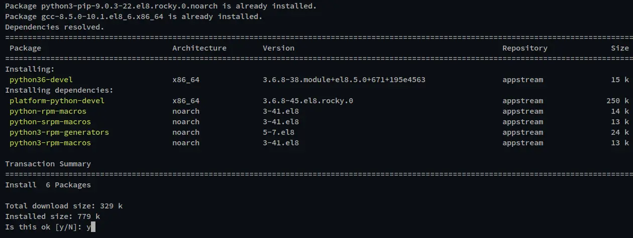This screenshot has width=633, height=238.
Task: Click version 3.6.8-45.el8.rocky.0 text
Action: click(308, 101)
